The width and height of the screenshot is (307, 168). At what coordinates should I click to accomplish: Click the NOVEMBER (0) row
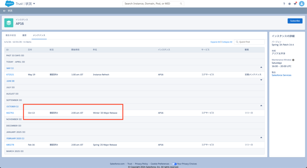tap(134, 119)
